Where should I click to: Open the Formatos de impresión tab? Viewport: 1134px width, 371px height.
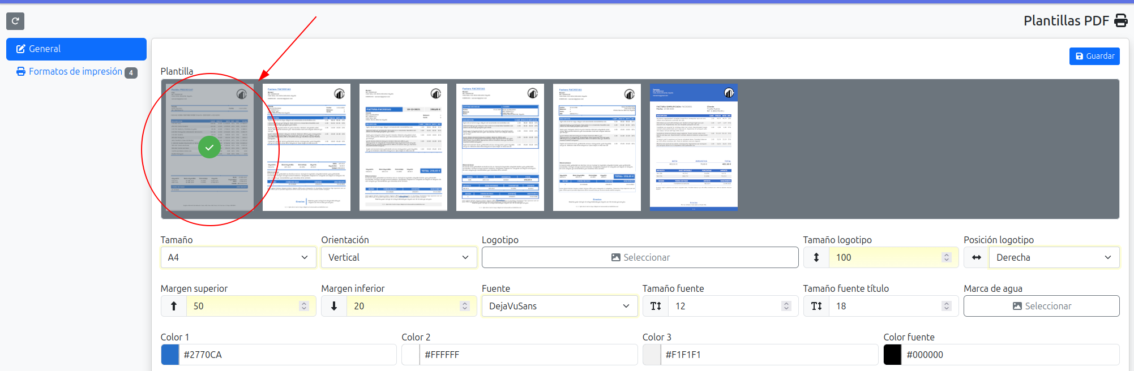pos(75,72)
